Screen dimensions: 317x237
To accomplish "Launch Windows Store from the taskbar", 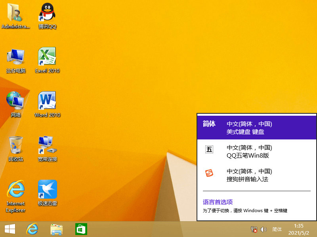I will coord(81,229).
